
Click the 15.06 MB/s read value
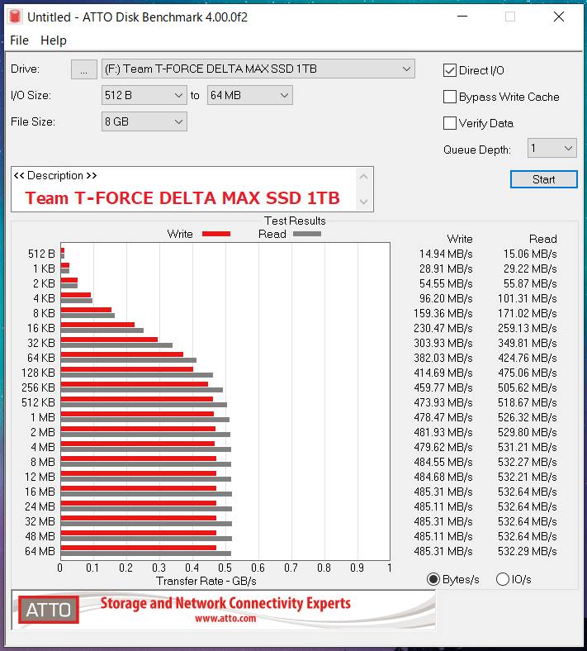point(530,254)
